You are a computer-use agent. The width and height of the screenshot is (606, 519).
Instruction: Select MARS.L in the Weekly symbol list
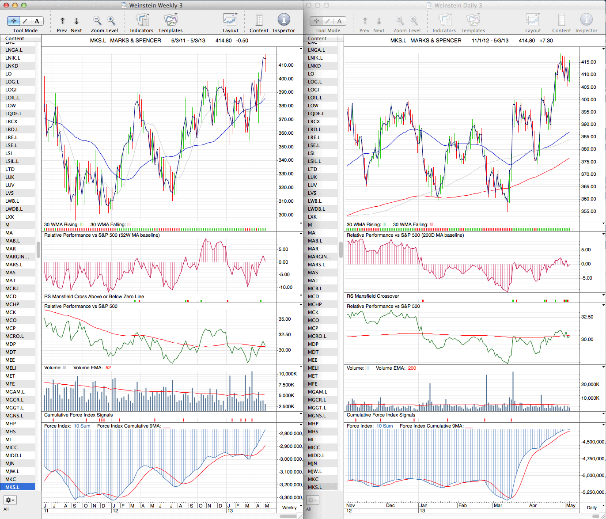pyautogui.click(x=14, y=265)
